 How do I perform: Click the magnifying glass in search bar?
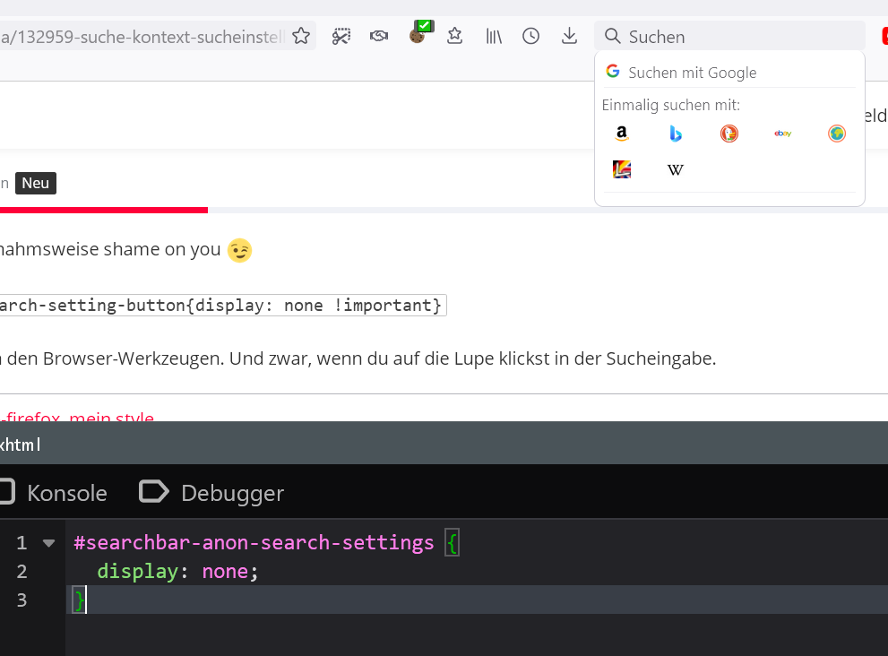(613, 36)
